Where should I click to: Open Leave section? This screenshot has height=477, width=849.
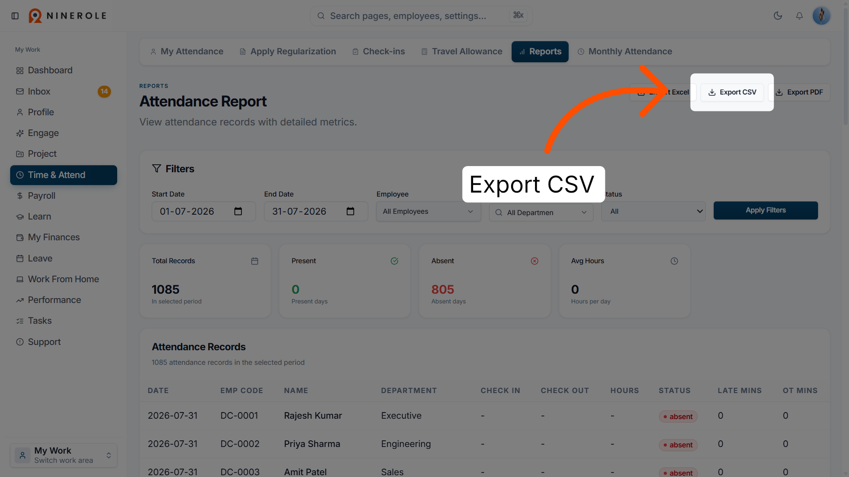(x=64, y=258)
